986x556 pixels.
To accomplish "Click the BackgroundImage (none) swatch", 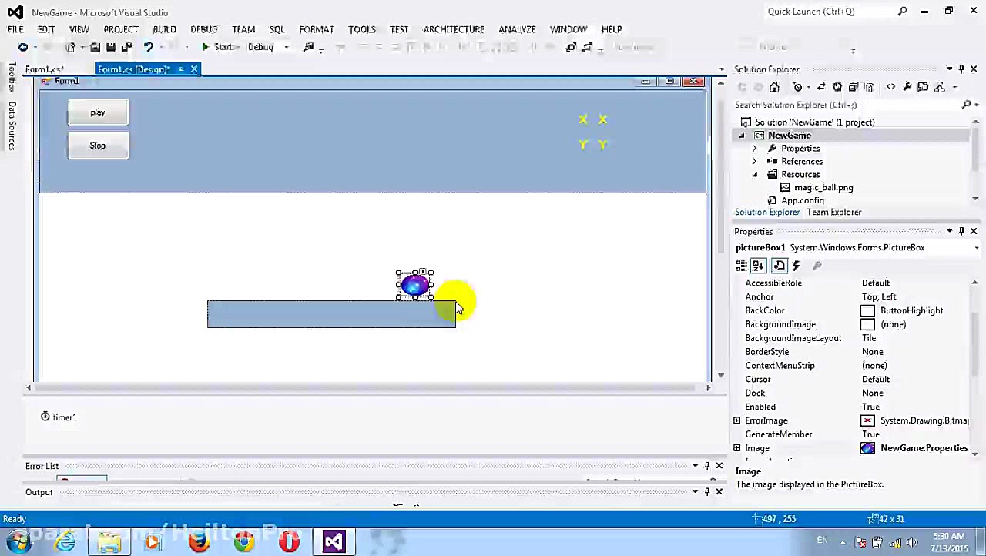I will (867, 324).
